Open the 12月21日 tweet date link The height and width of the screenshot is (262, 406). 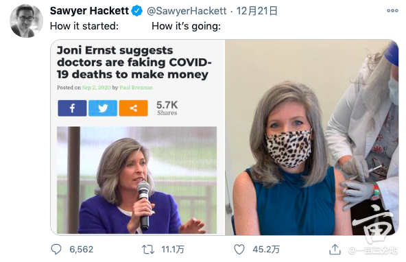(257, 11)
